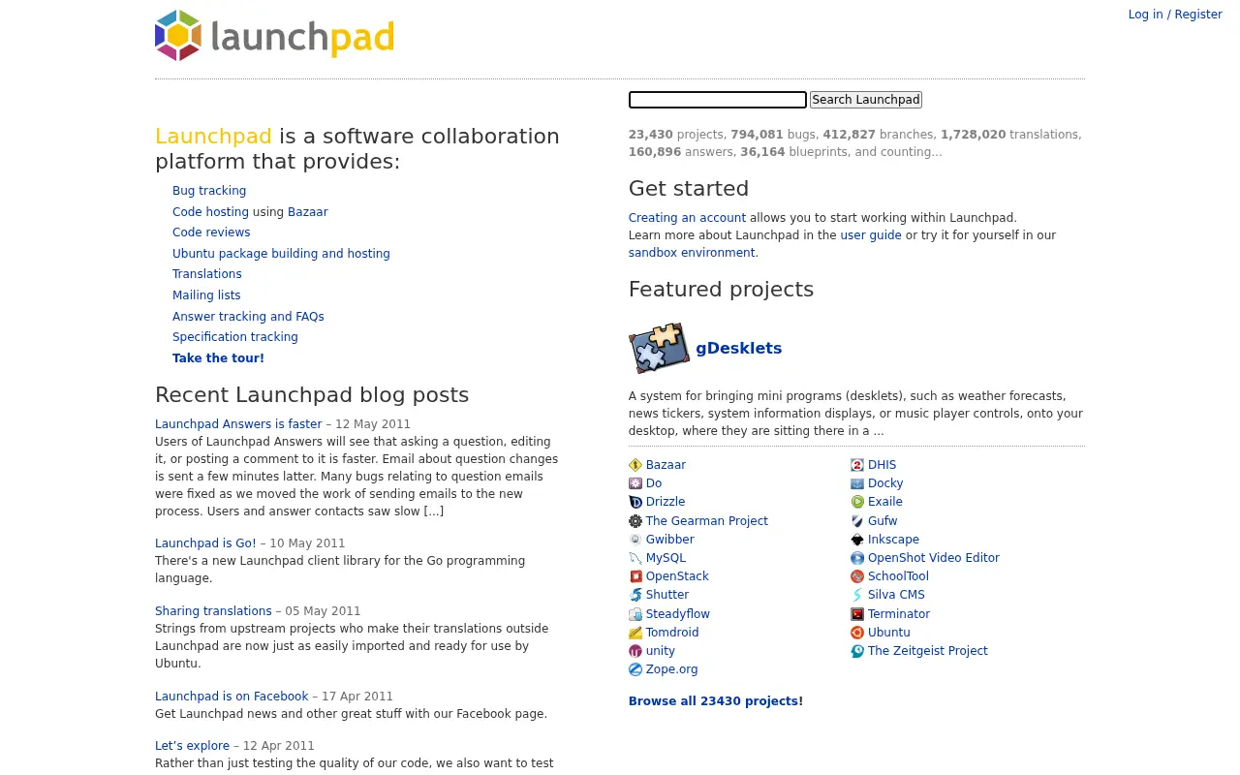The height and width of the screenshot is (775, 1240).
Task: Open the Log in / Register link
Action: coord(1175,15)
